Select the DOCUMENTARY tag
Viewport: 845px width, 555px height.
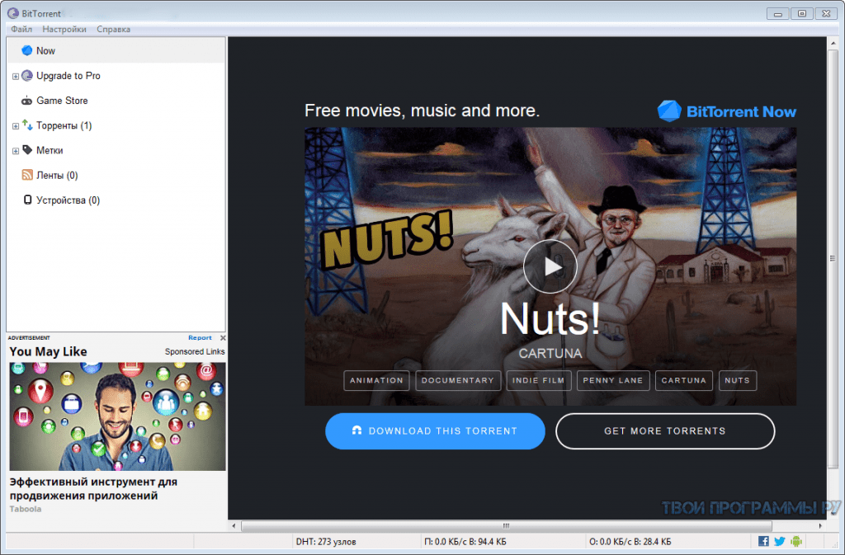pyautogui.click(x=457, y=380)
